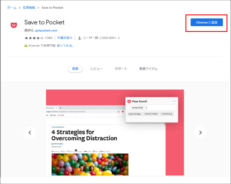This screenshot has width=231, height=184.
Task: Click 拡張機能 in the breadcrumb
Action: (29, 7)
